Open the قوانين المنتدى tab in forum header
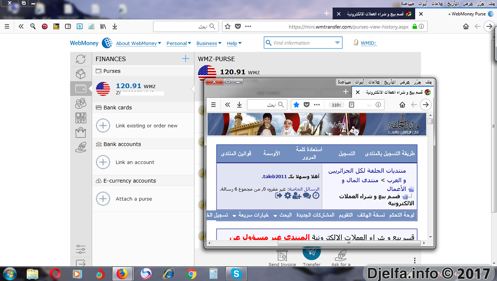Screen dimensions: 497x281 click(236, 154)
